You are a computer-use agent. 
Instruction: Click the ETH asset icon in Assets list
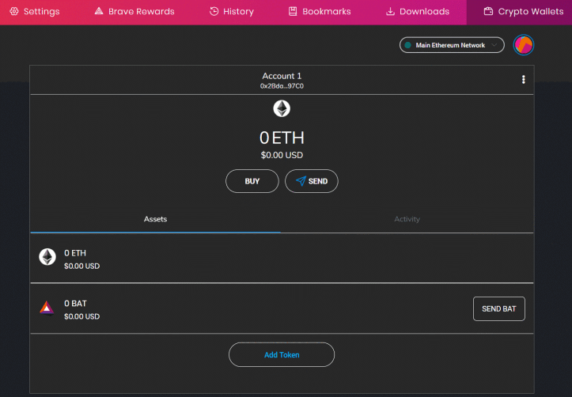(x=47, y=257)
